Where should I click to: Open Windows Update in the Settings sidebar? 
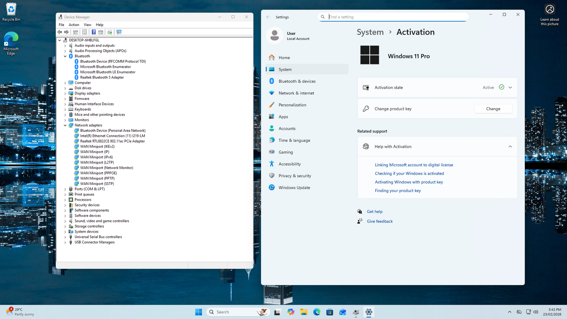[x=294, y=188]
